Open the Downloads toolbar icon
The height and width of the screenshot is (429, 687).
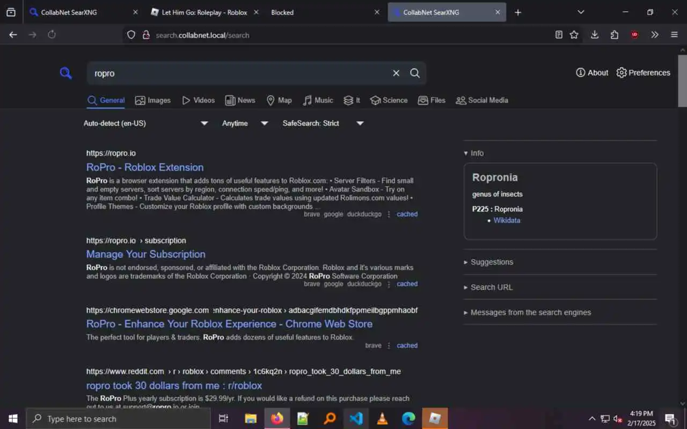point(594,35)
